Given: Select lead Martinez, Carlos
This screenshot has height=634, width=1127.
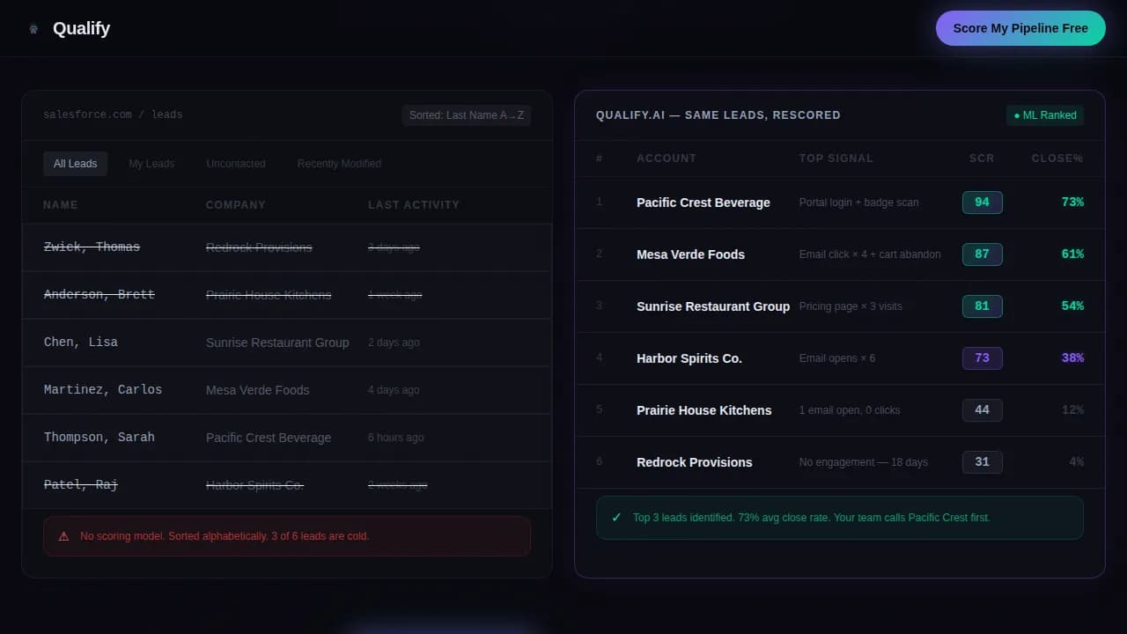Looking at the screenshot, I should (x=103, y=390).
